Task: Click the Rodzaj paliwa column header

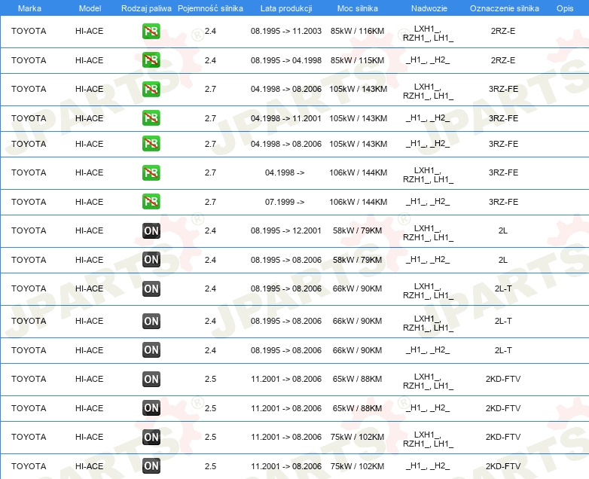Action: coord(146,8)
